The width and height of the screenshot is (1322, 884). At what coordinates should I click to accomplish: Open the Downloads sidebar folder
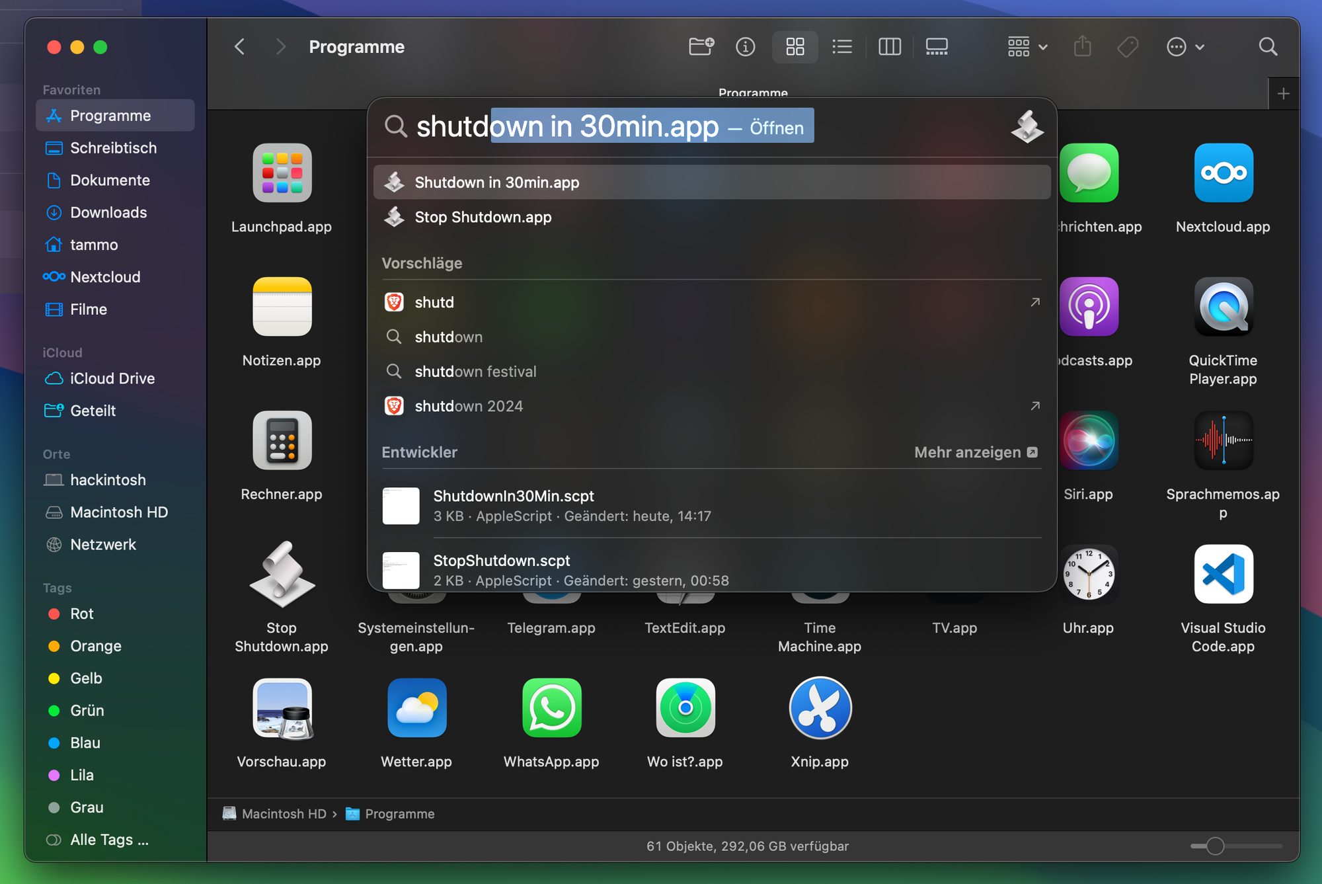(x=108, y=212)
